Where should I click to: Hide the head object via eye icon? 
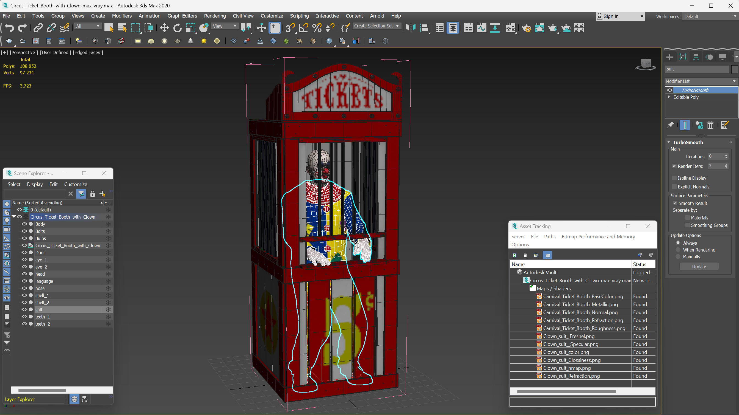[24, 274]
